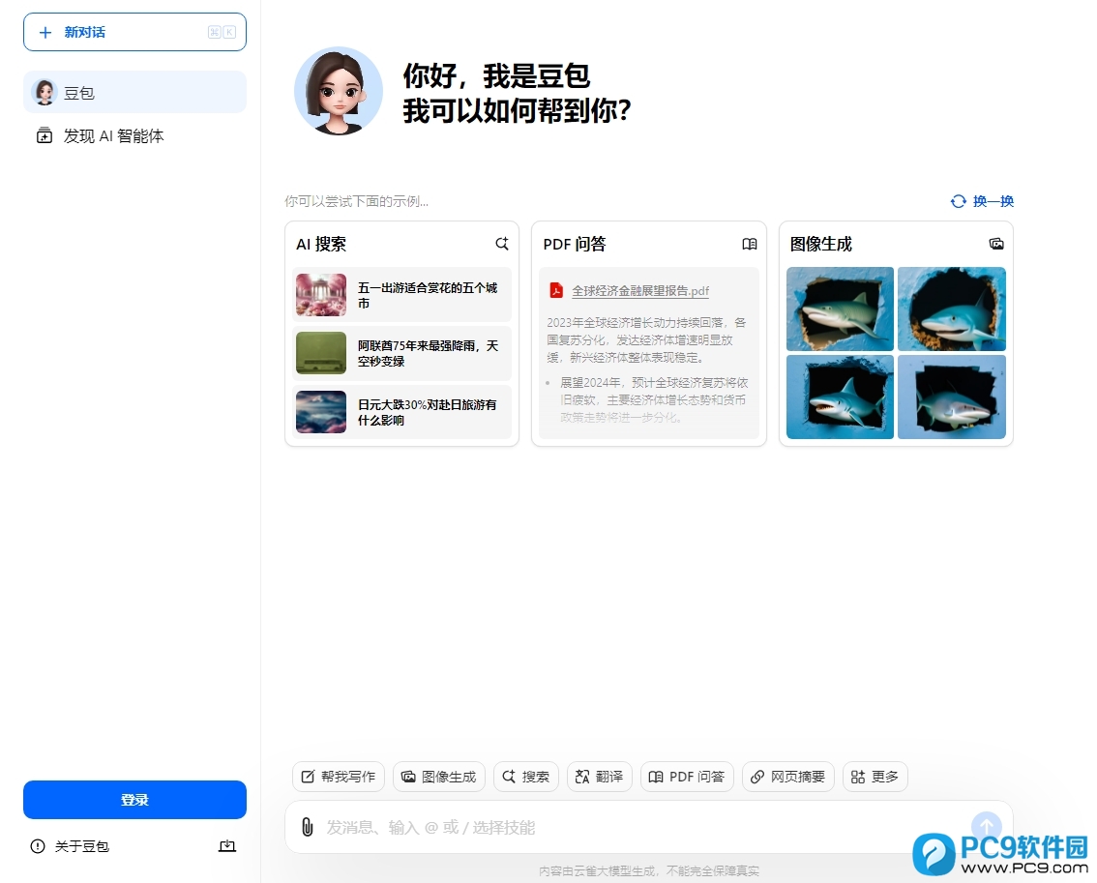Expand the 更多 skills menu

pyautogui.click(x=875, y=777)
